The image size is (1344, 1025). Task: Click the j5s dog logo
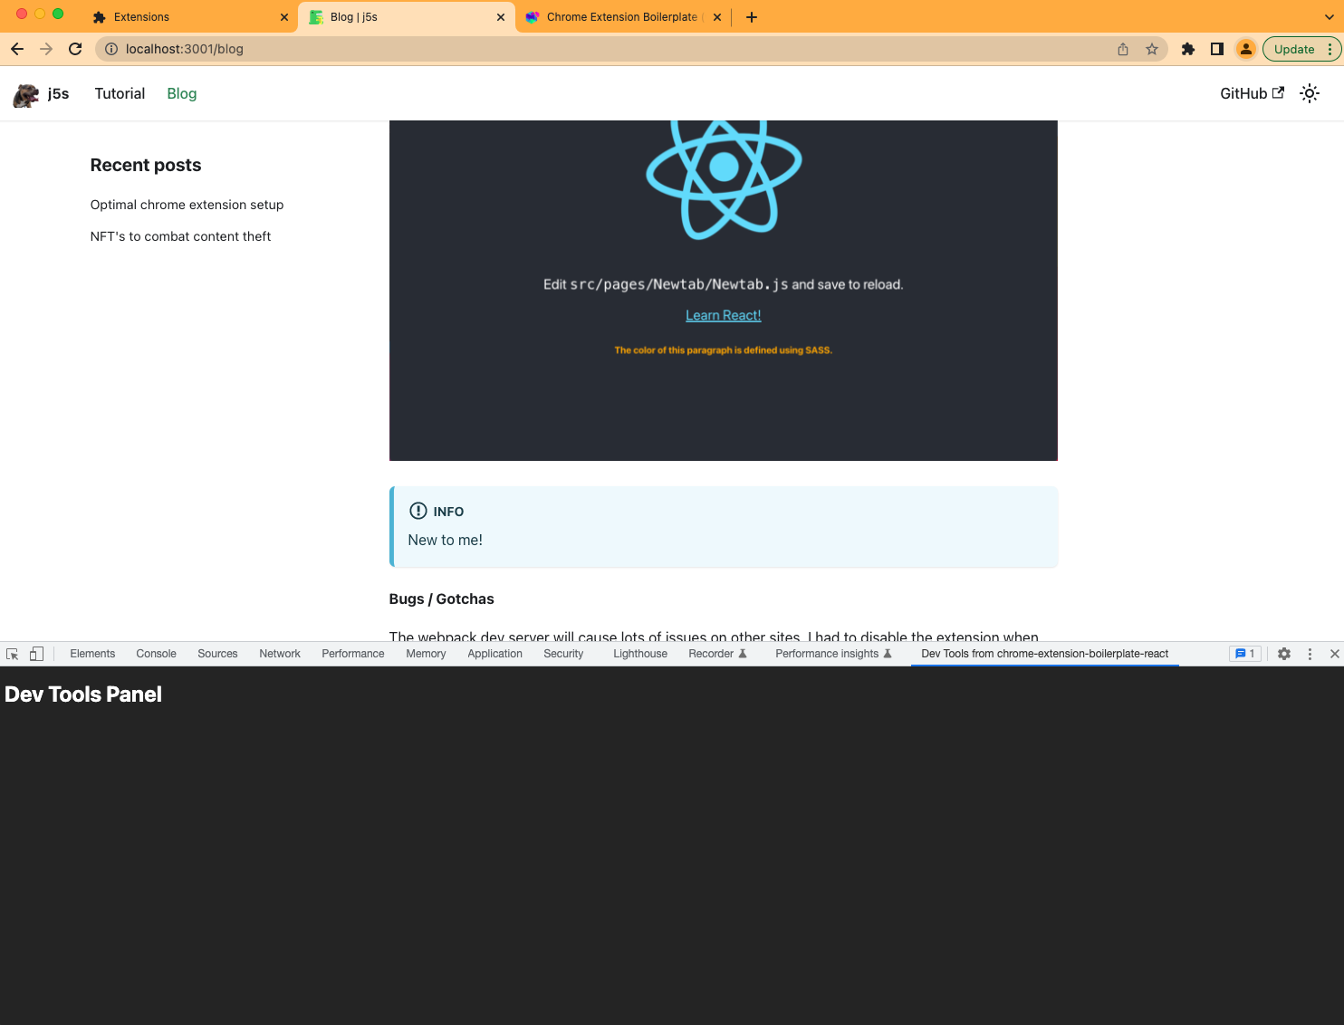tap(26, 94)
